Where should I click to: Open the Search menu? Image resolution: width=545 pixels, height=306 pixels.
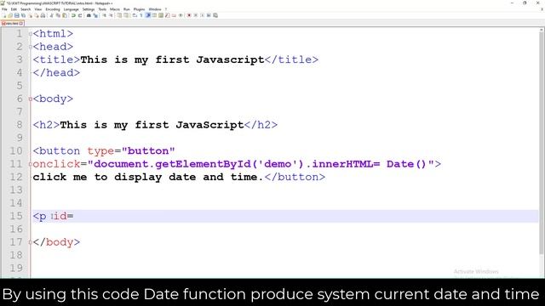[x=26, y=9]
